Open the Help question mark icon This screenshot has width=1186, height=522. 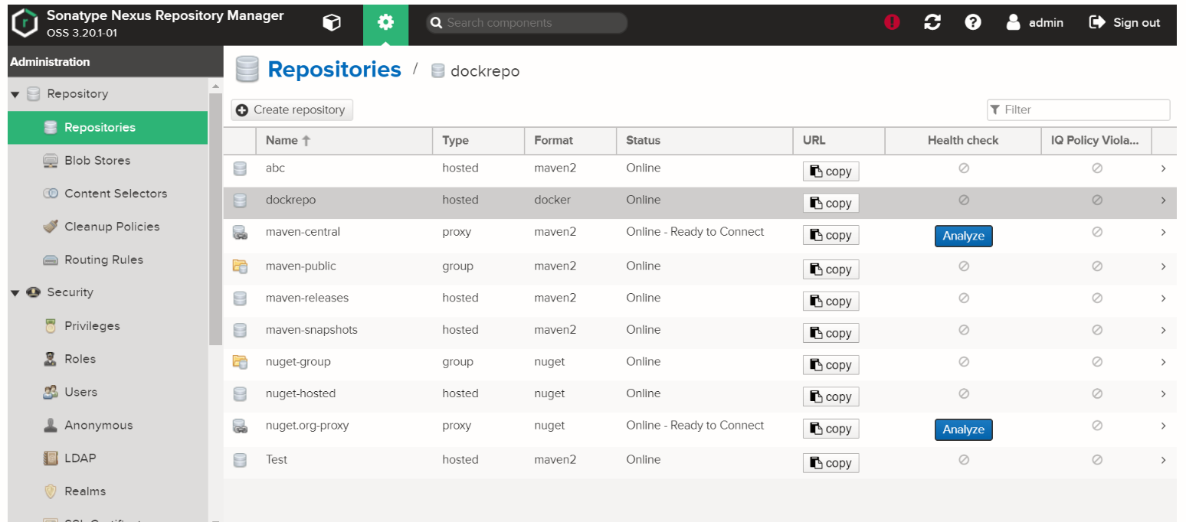click(x=973, y=23)
